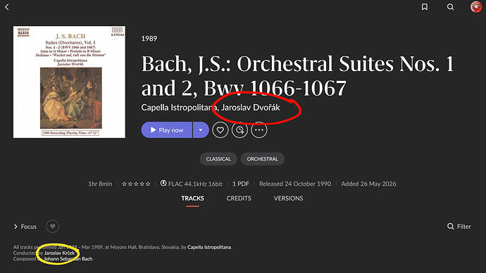
Task: Switch to the CREDITS tab
Action: click(239, 198)
